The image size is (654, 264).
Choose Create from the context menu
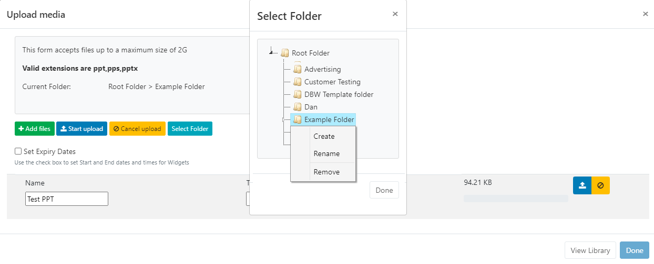point(324,136)
